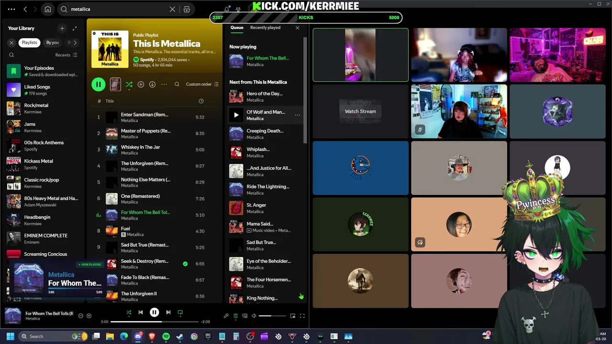Viewport: 612px width, 344px height.
Task: Skip to the previous track
Action: coord(141,312)
